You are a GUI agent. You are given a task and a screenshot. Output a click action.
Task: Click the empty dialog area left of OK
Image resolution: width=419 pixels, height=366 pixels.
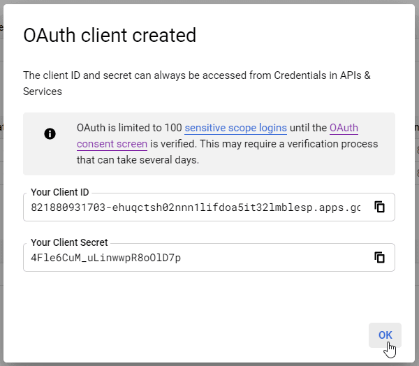click(x=209, y=335)
